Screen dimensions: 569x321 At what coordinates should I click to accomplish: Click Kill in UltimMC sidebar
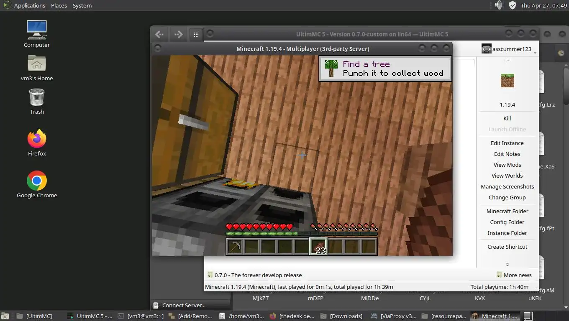[x=507, y=118]
